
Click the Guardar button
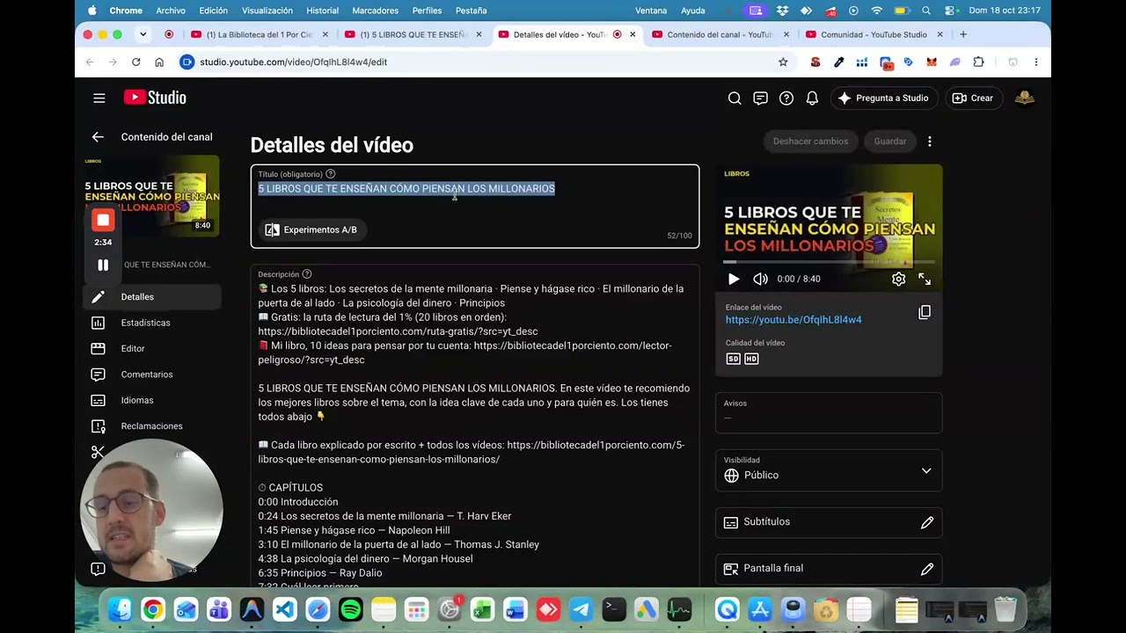click(x=890, y=142)
